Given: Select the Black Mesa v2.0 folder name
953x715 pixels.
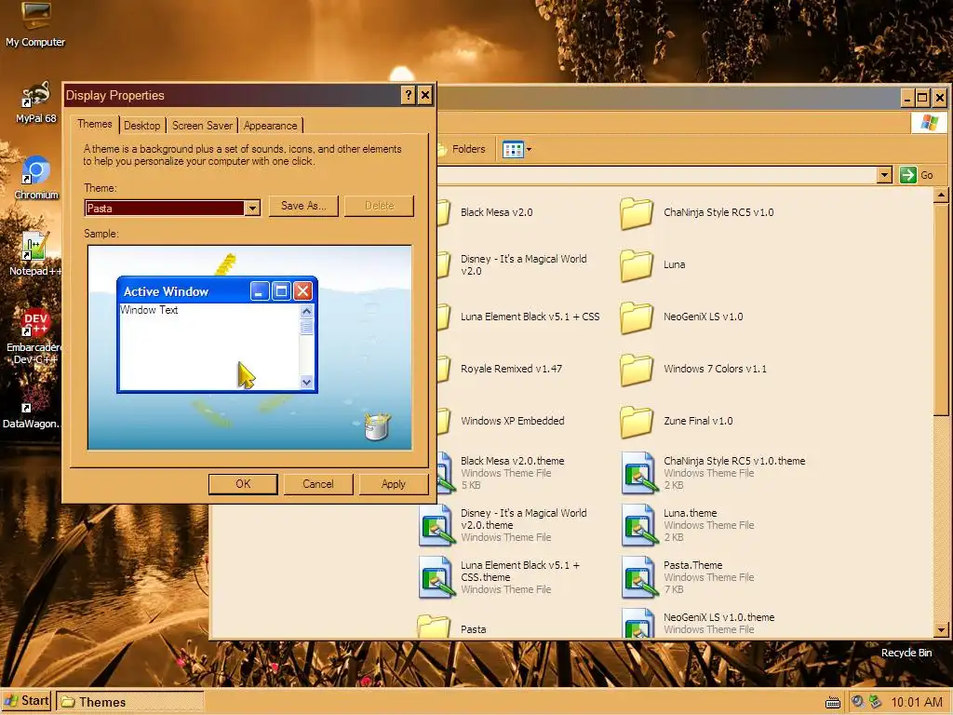Looking at the screenshot, I should (497, 212).
